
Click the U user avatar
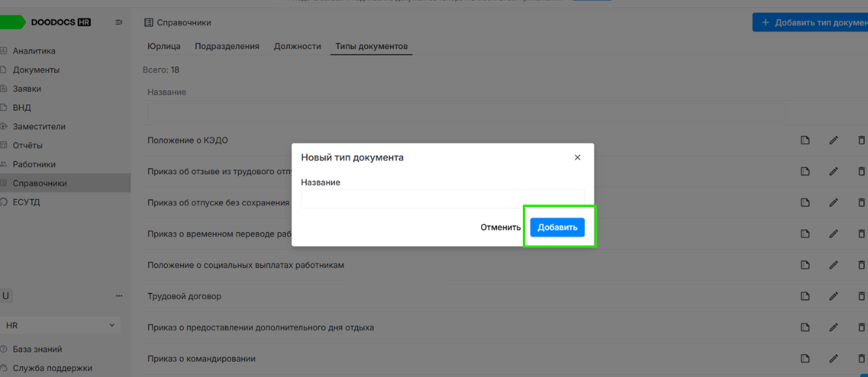(x=6, y=296)
